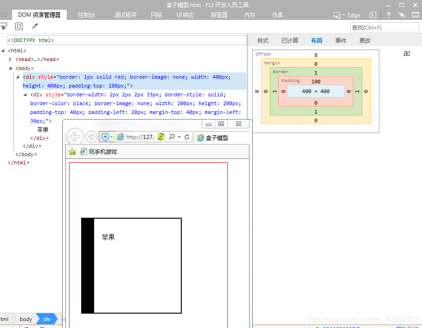
Task: Toggle the DOM element highlighting box icon
Action: pos(19,26)
